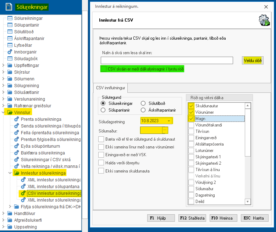Click the Lyfseðlar table icon
The height and width of the screenshot is (232, 276).
click(x=10, y=45)
